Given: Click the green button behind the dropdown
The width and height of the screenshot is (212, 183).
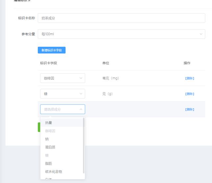Looking at the screenshot, I should click(x=39, y=127).
